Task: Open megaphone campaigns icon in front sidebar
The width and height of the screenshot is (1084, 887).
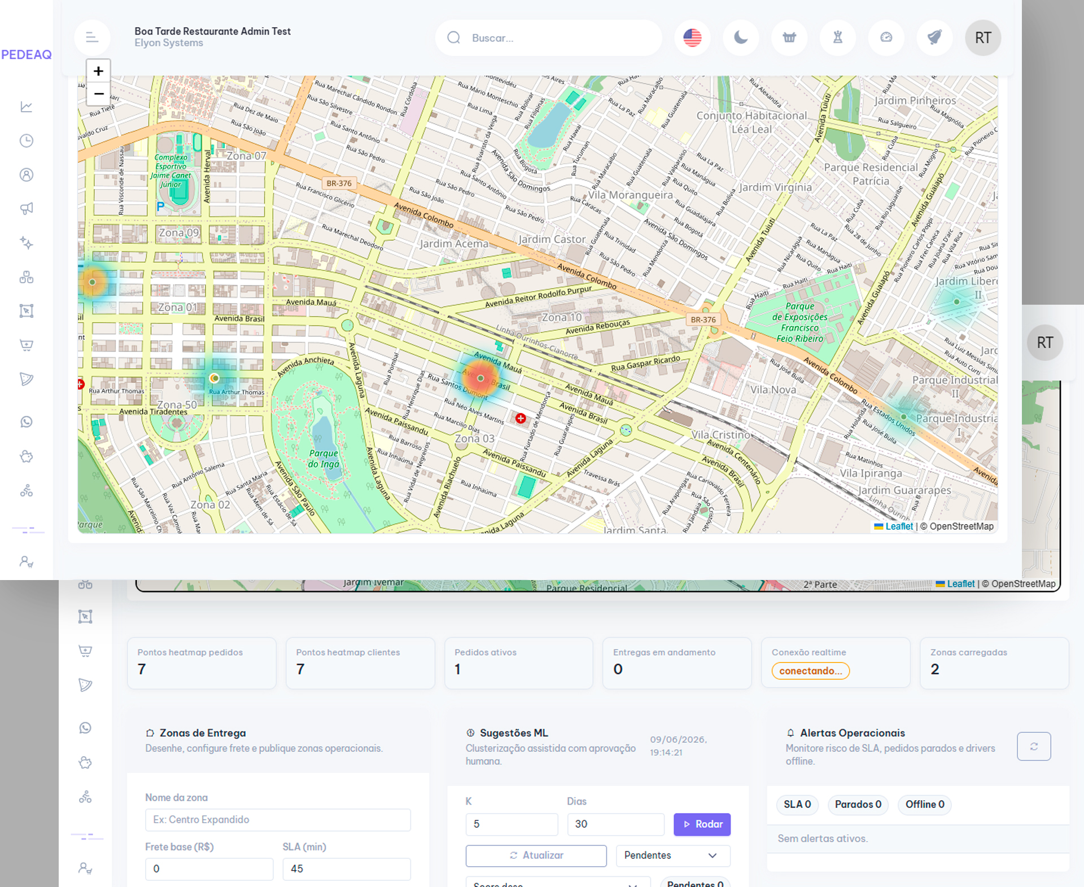Action: 27,208
